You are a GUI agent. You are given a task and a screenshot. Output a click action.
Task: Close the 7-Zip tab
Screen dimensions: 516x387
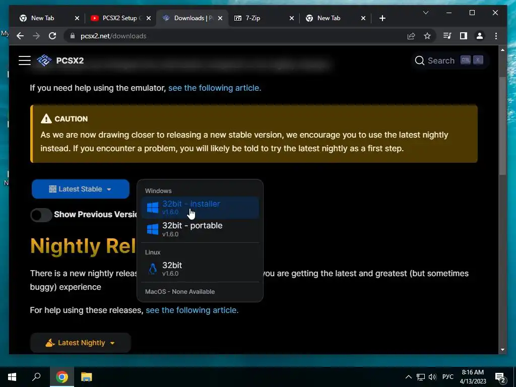coord(292,18)
